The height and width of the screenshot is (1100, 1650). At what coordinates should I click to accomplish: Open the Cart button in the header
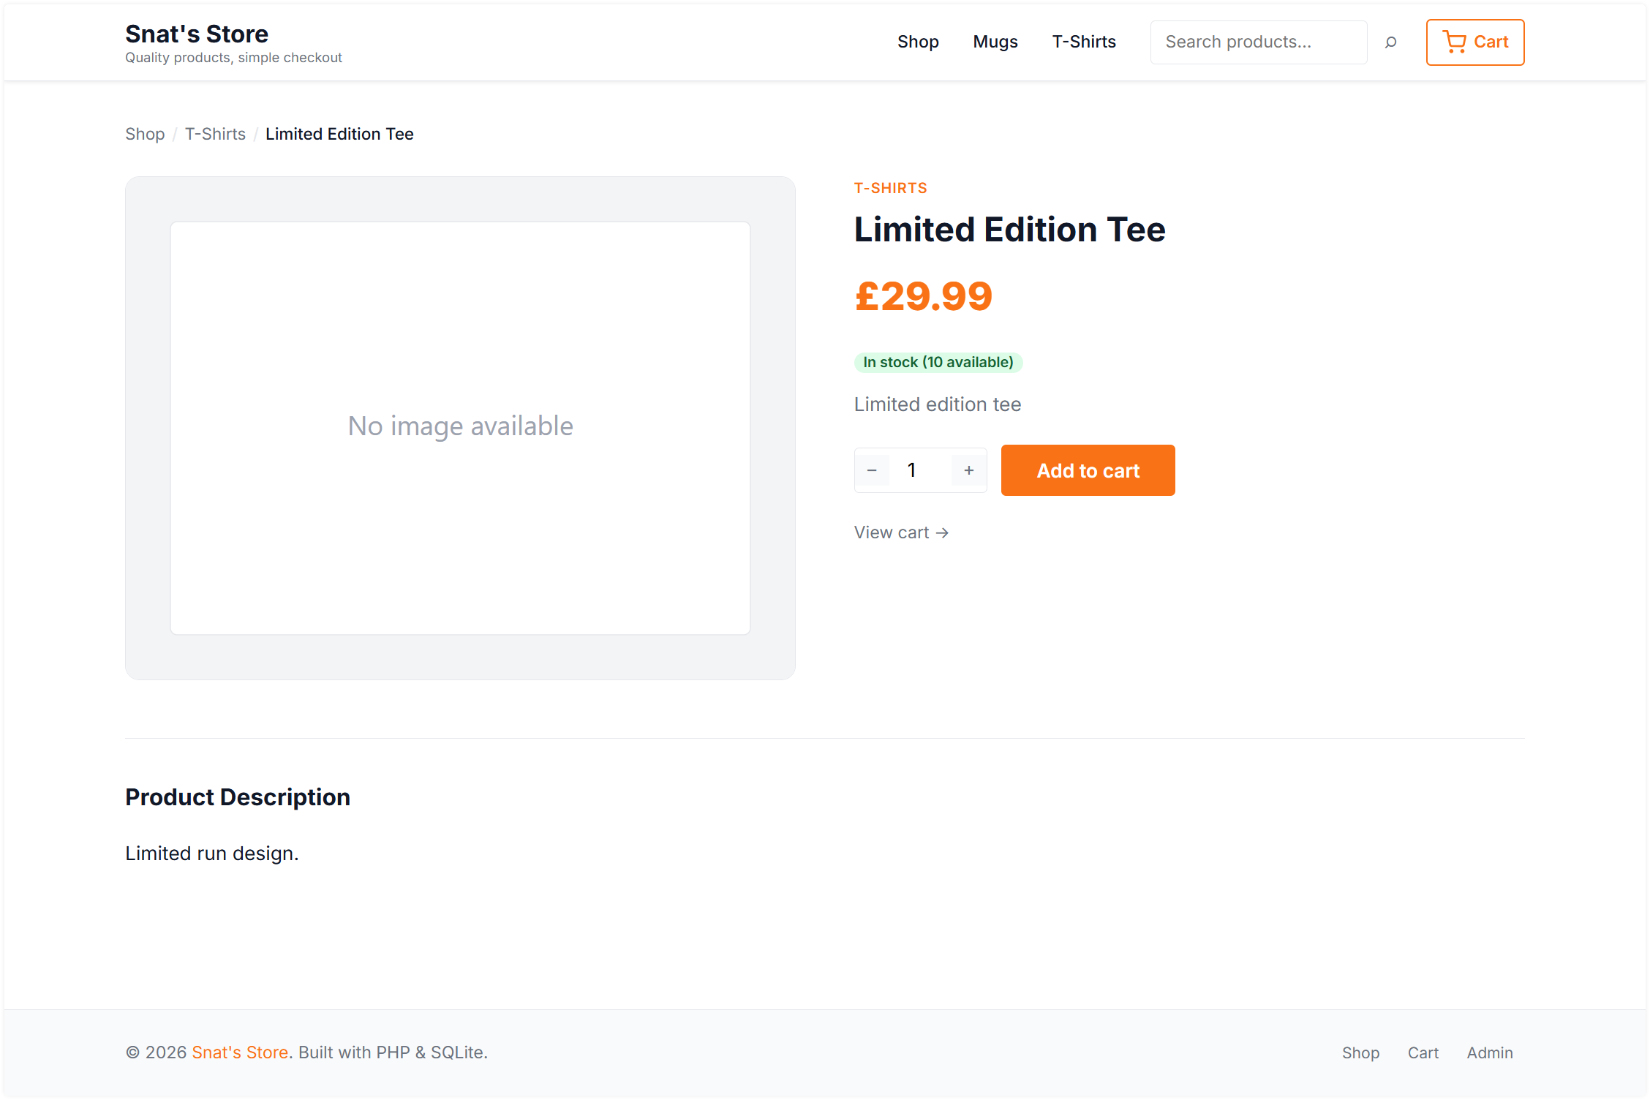(1474, 42)
